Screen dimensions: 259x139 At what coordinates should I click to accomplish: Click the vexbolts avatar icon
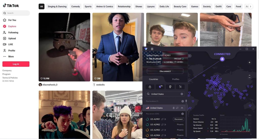coord(94,85)
